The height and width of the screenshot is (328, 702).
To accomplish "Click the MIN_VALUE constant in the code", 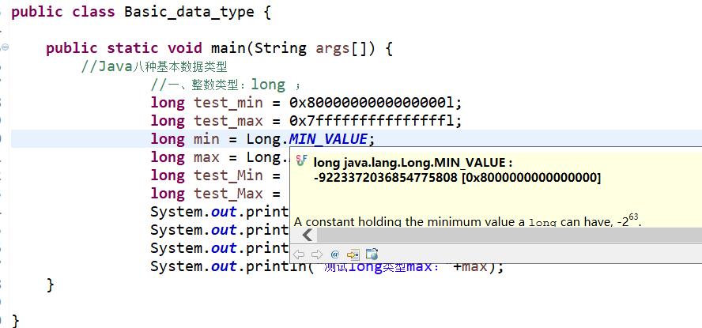I will point(328,139).
